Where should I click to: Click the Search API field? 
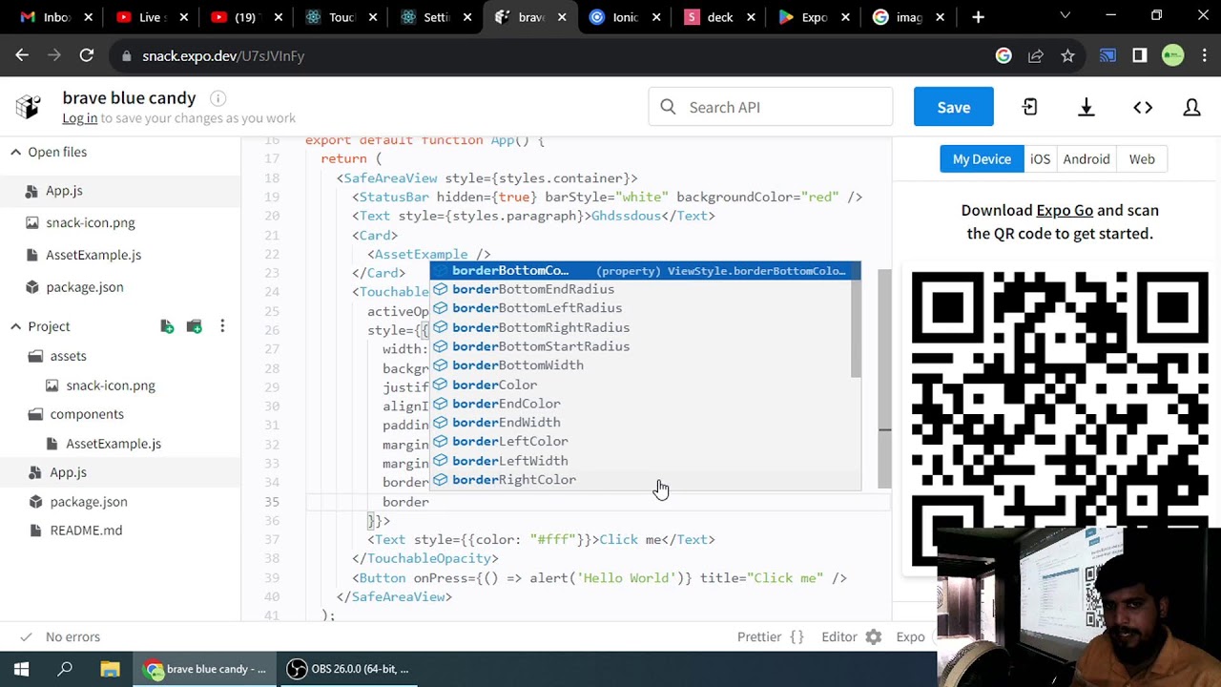click(x=771, y=107)
